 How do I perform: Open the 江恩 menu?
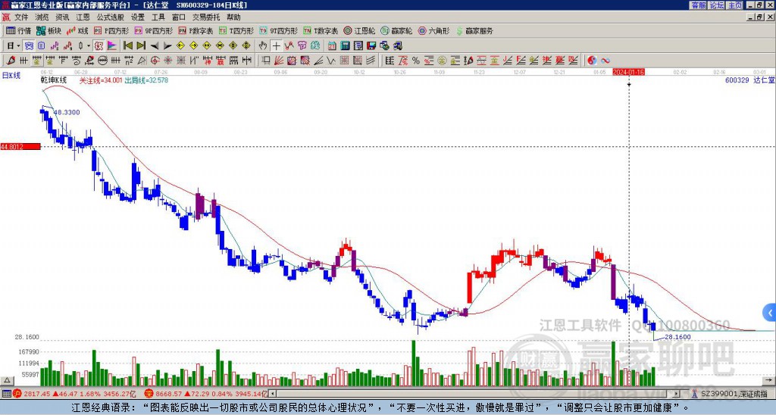(83, 17)
